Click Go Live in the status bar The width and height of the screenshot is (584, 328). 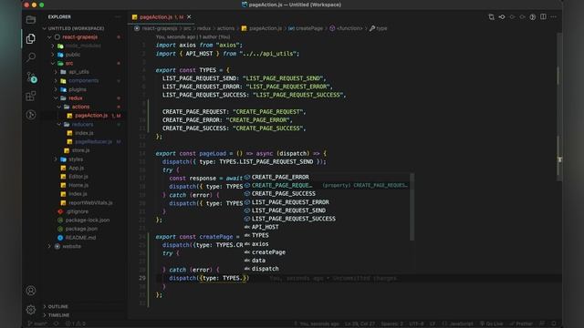[x=492, y=323]
